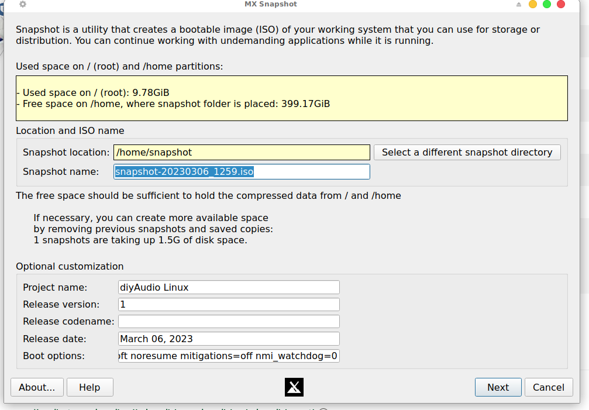The image size is (589, 410).
Task: Click the Project name field
Action: click(229, 287)
